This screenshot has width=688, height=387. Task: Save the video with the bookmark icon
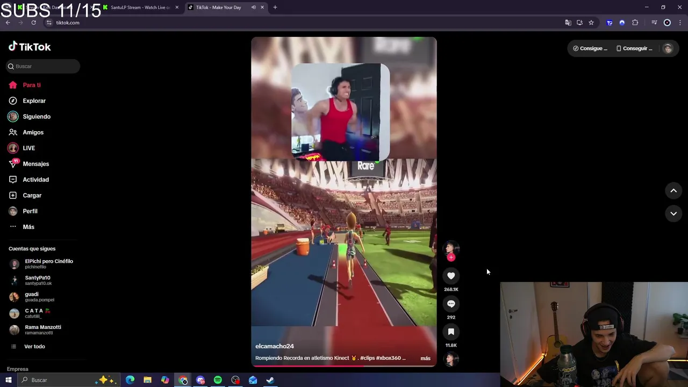click(x=451, y=332)
